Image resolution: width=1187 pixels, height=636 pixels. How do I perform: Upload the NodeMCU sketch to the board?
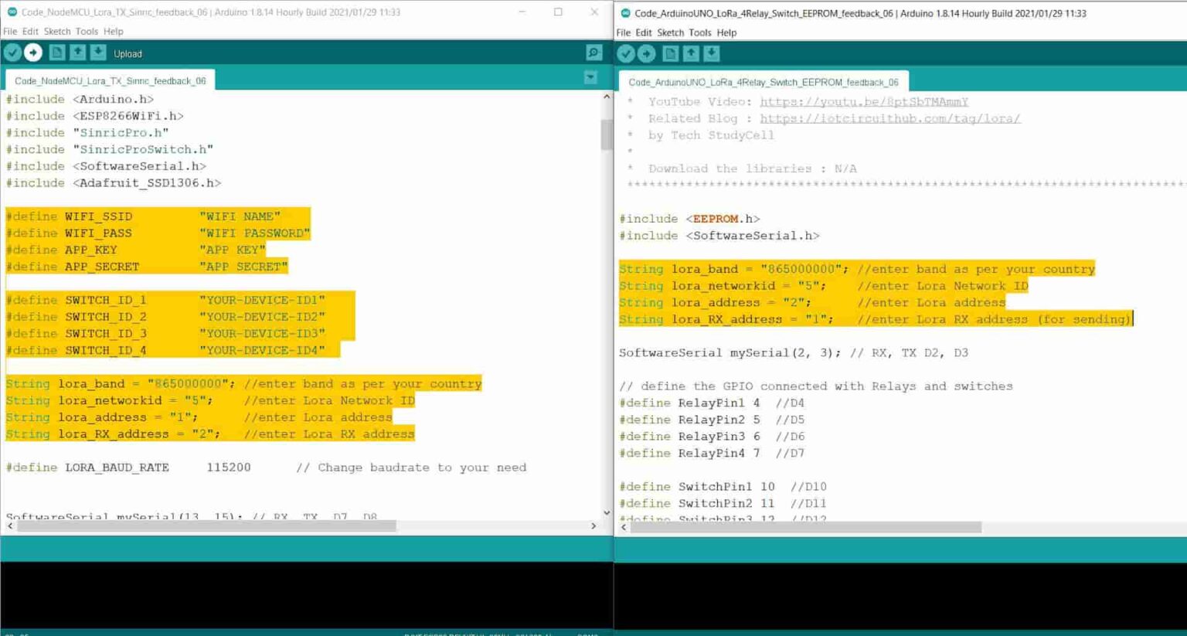pos(32,53)
